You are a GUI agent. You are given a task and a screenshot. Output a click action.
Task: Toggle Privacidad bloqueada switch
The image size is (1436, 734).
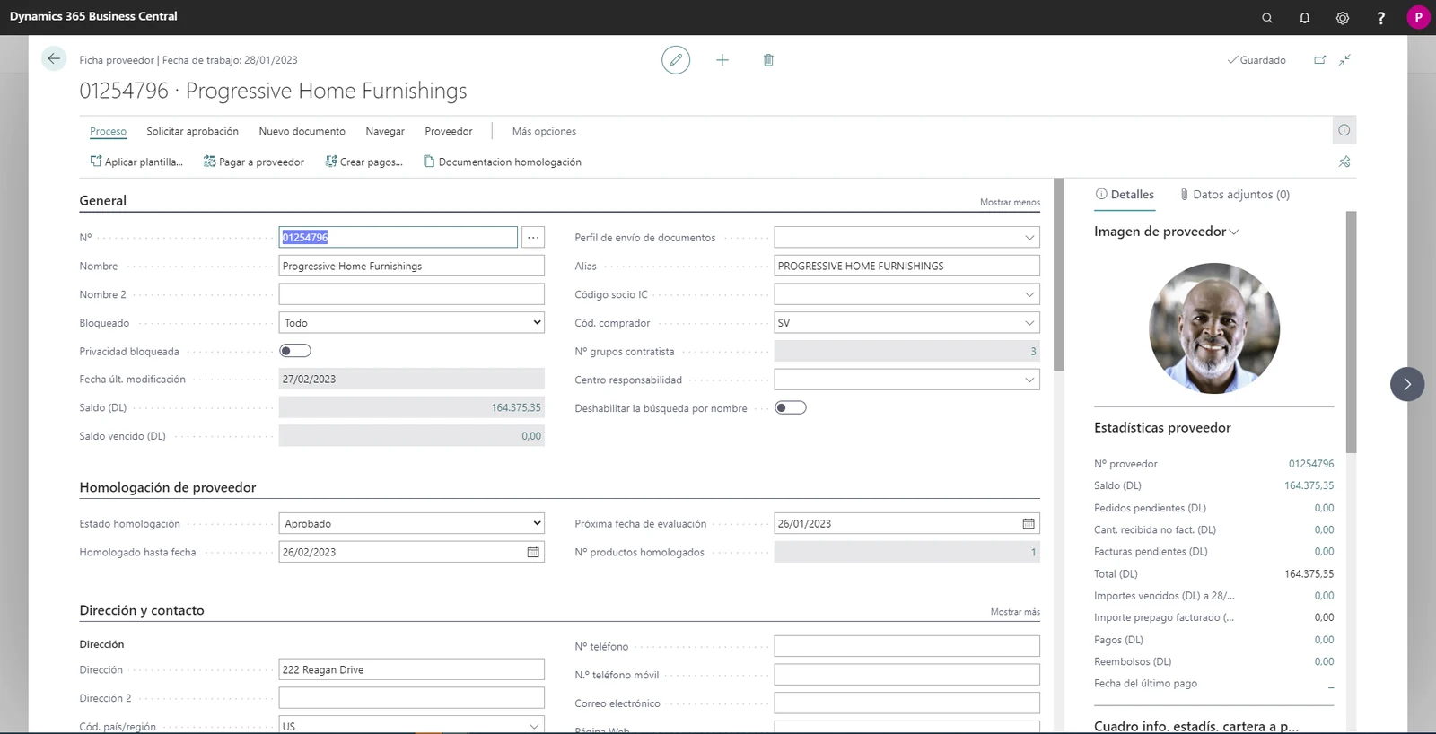coord(295,351)
